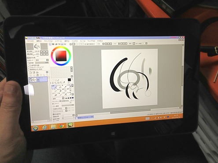Toggle the RGB slider panel icon
This screenshot has width=218, height=163.
coord(53,44)
